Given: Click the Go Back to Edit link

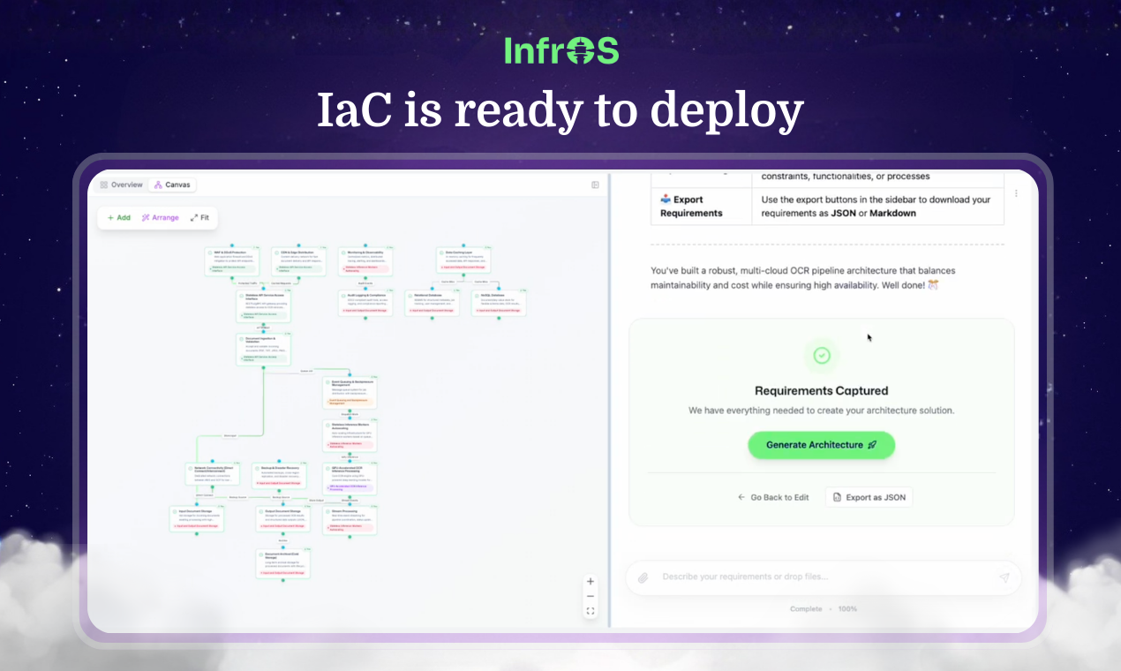Looking at the screenshot, I should (x=773, y=496).
